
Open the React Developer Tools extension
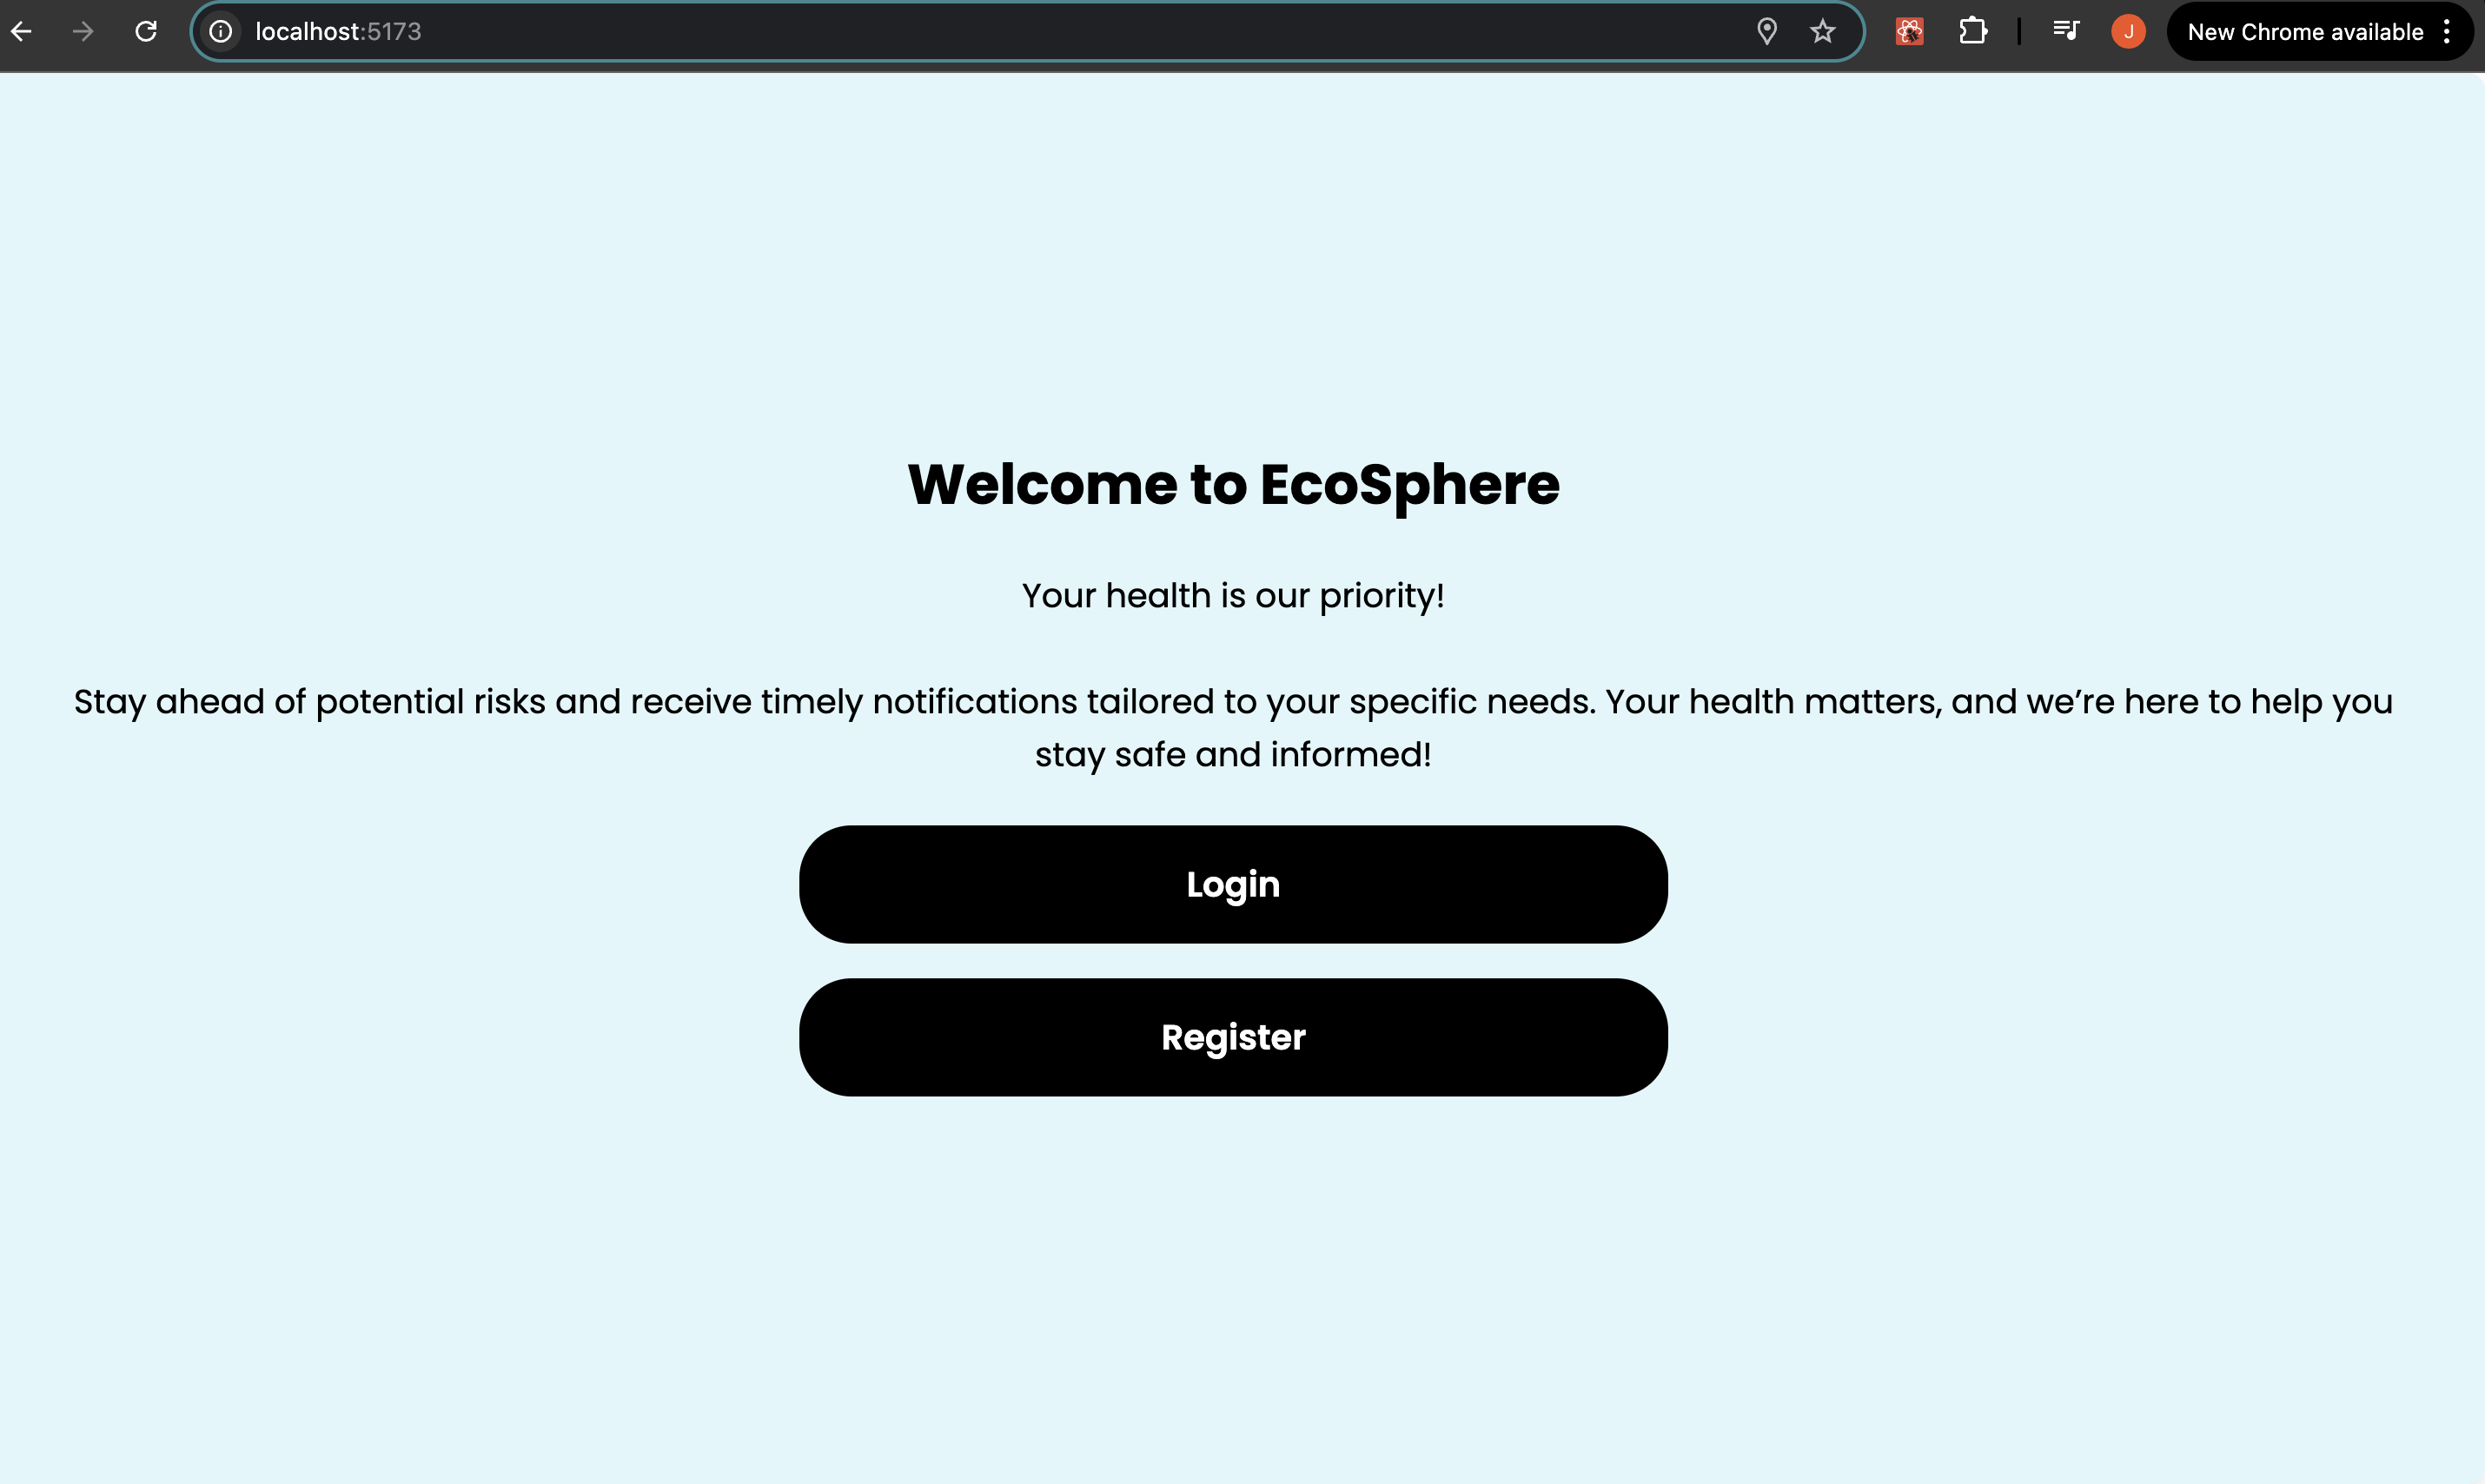point(1909,32)
